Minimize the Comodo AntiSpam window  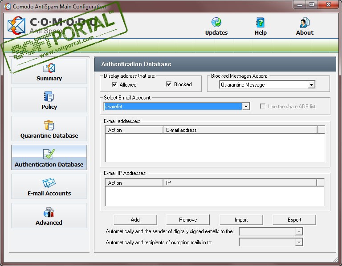tap(300, 5)
